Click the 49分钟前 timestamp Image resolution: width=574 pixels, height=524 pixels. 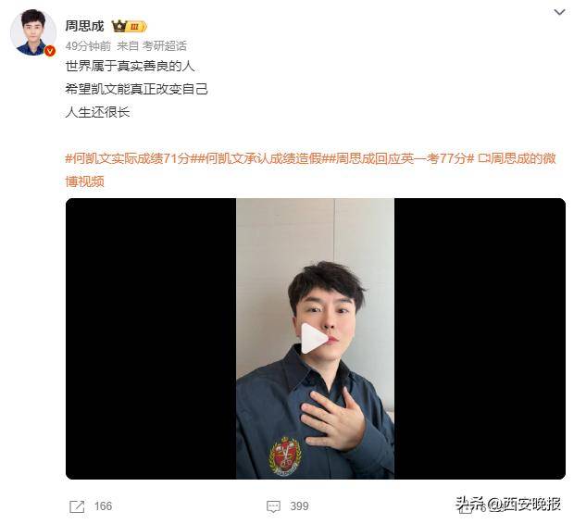(x=88, y=45)
